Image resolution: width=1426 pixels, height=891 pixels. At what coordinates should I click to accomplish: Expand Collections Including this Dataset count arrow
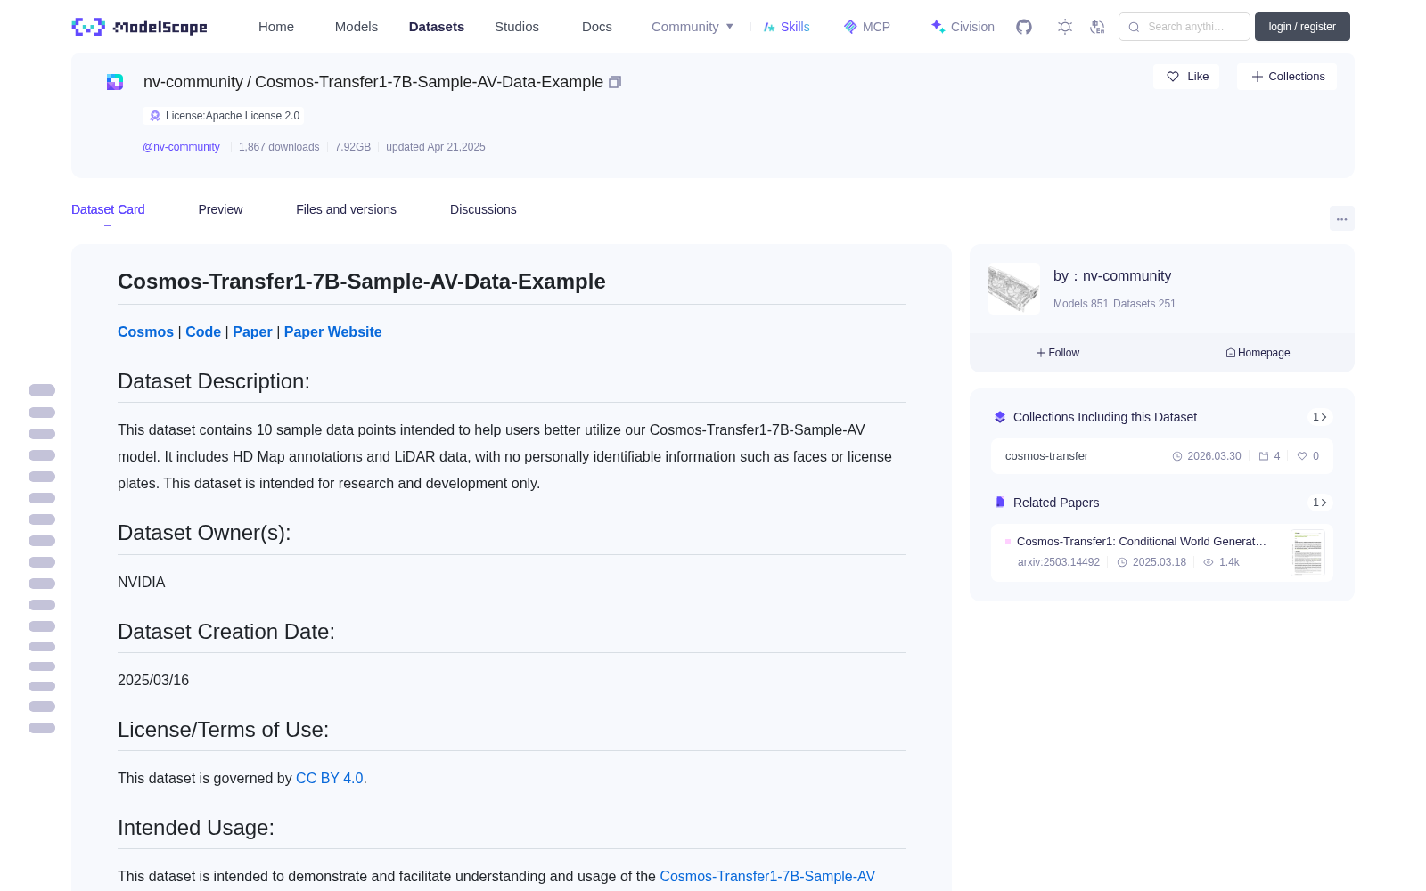tap(1320, 417)
